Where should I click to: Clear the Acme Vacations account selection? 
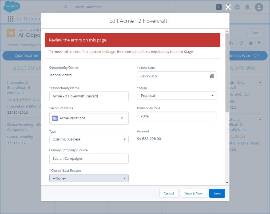coord(122,118)
